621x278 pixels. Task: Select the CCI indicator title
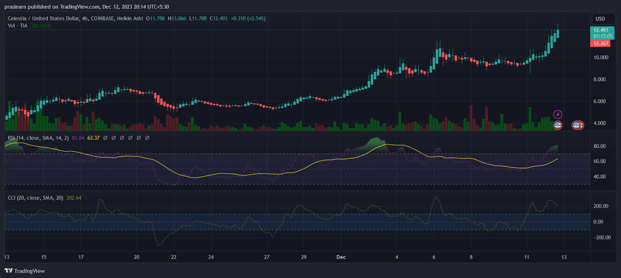(x=35, y=198)
